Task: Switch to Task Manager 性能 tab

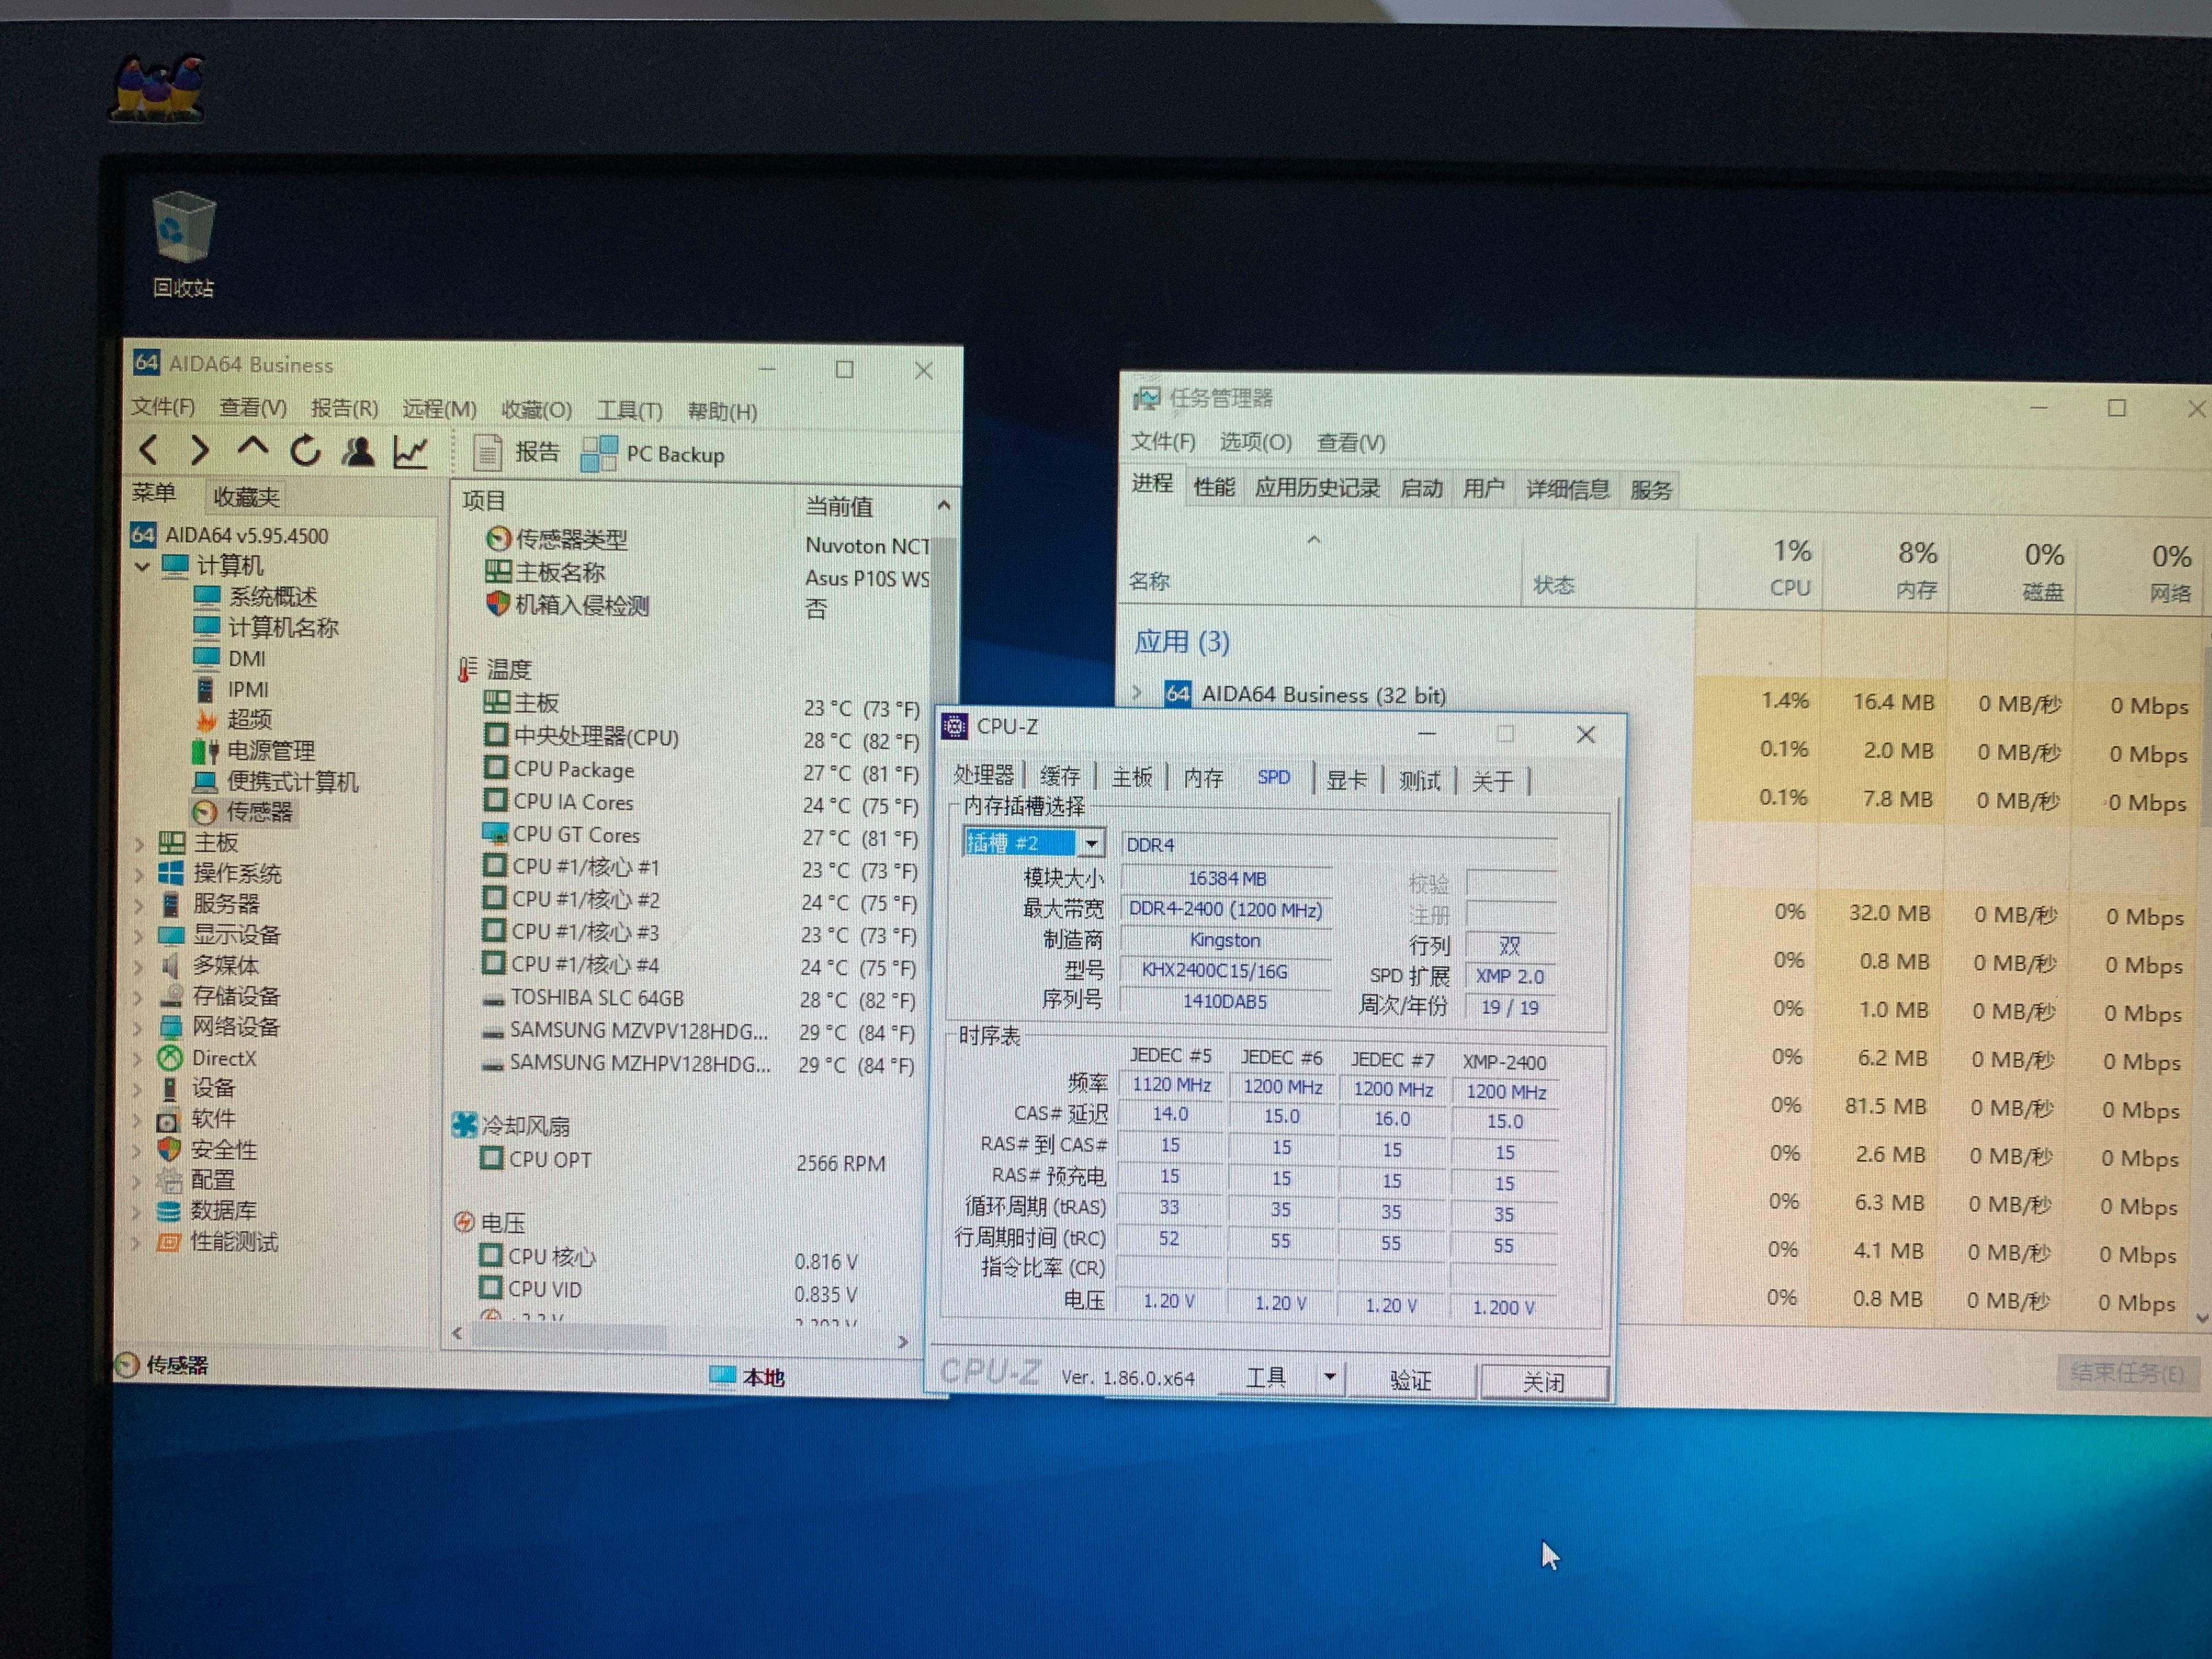Action: (x=1214, y=487)
